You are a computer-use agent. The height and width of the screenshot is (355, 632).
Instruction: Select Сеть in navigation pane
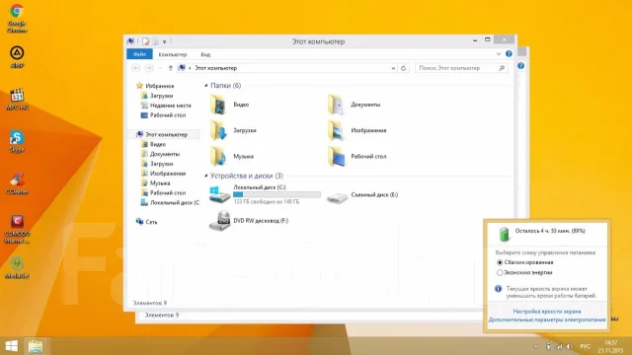(147, 222)
